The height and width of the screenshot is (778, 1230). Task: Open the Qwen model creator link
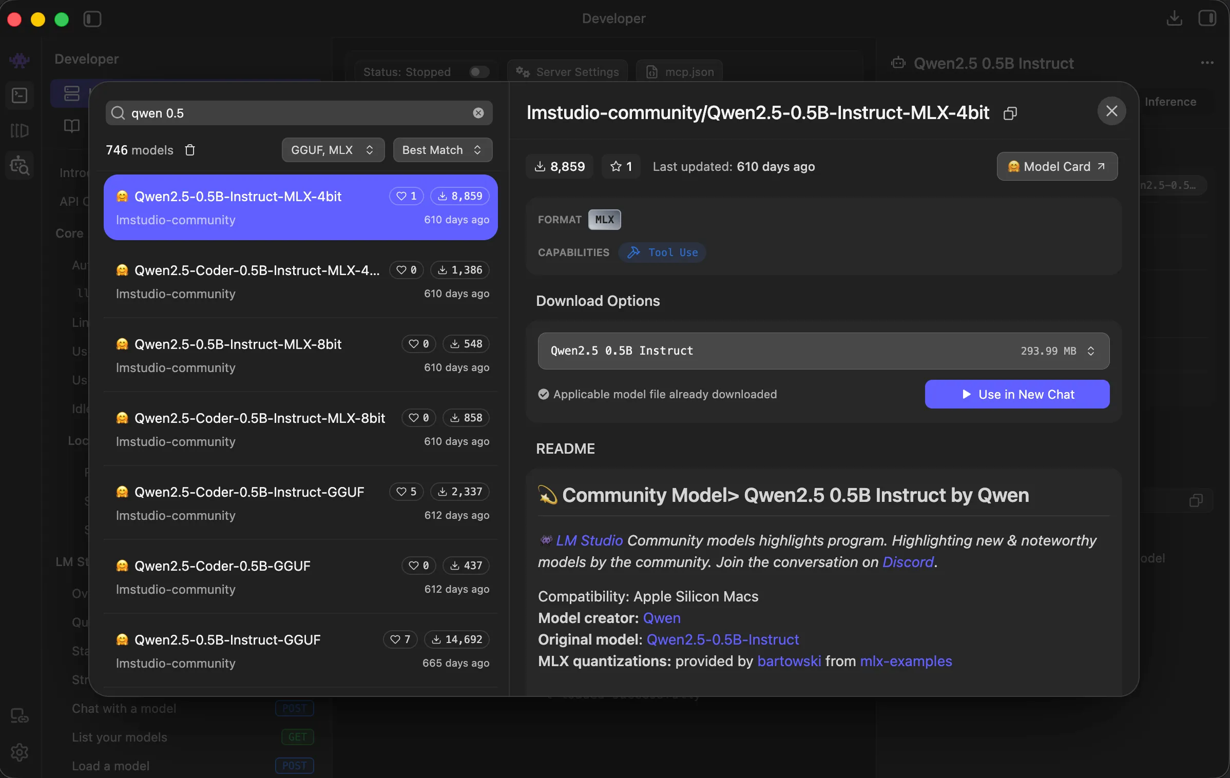pyautogui.click(x=662, y=618)
